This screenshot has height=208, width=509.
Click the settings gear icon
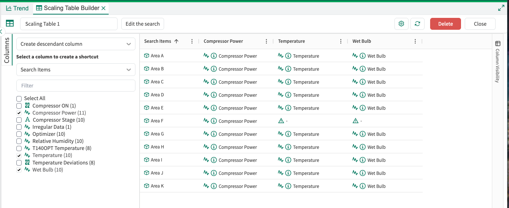tap(401, 24)
